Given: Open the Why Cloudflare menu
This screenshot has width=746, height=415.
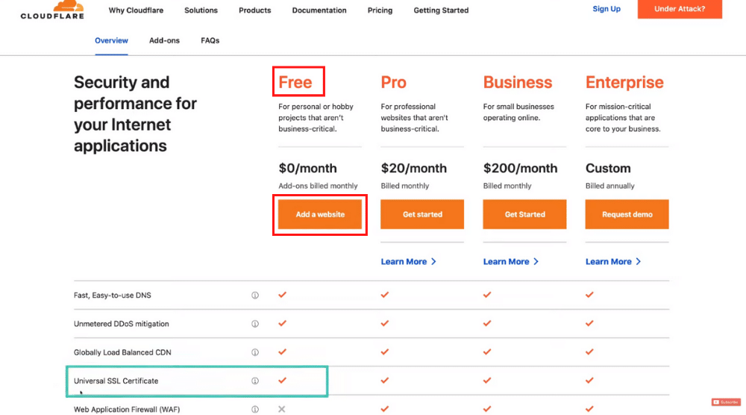Looking at the screenshot, I should pyautogui.click(x=136, y=10).
